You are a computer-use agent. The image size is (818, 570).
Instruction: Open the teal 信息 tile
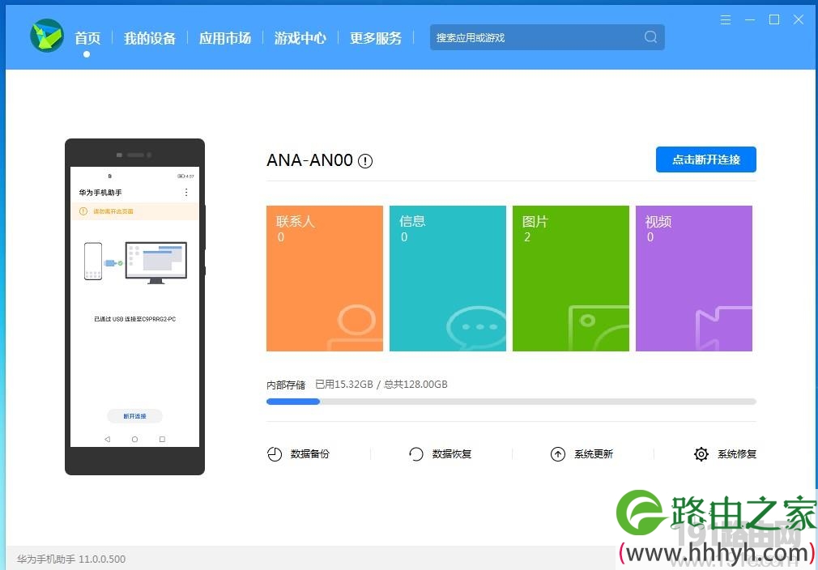[448, 278]
